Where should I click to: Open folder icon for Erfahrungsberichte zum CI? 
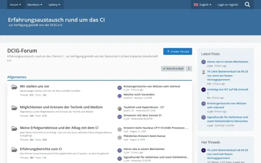14,150
